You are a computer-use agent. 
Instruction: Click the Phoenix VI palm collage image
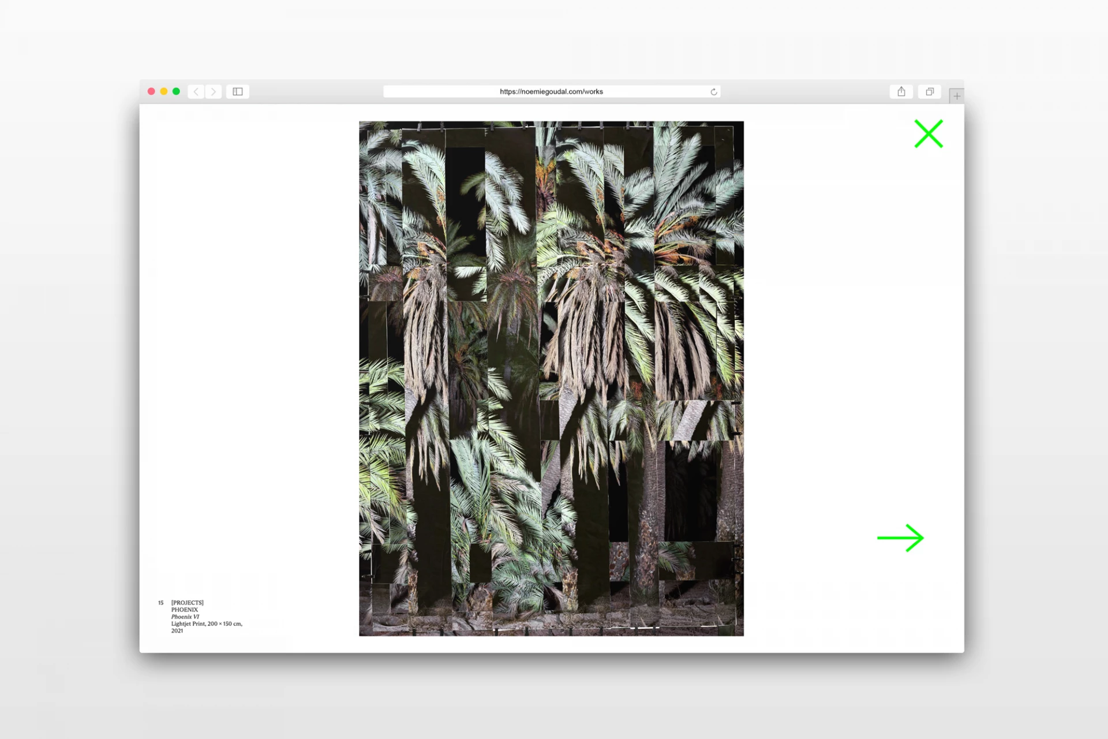tap(551, 378)
